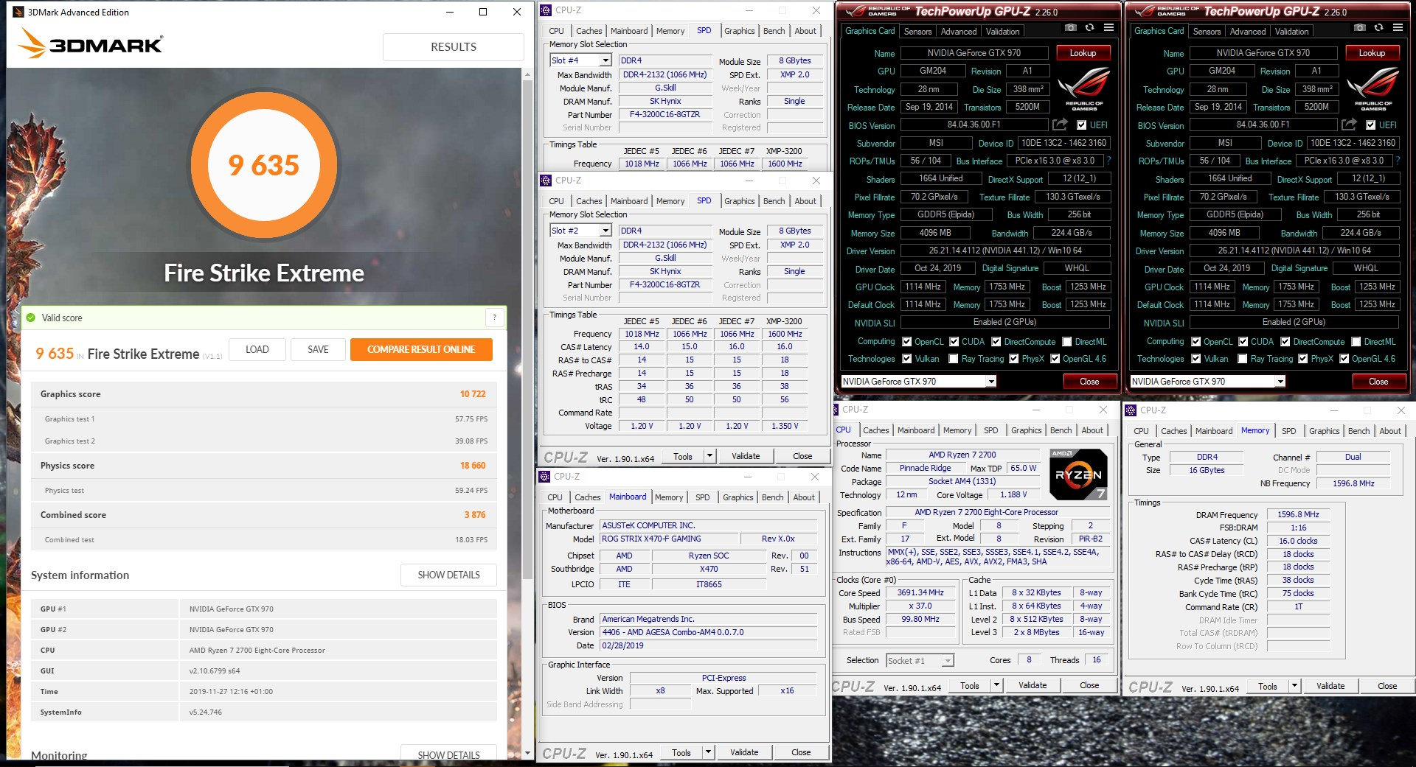Click the SAVE button in 3DMark
The height and width of the screenshot is (767, 1416).
(x=318, y=349)
